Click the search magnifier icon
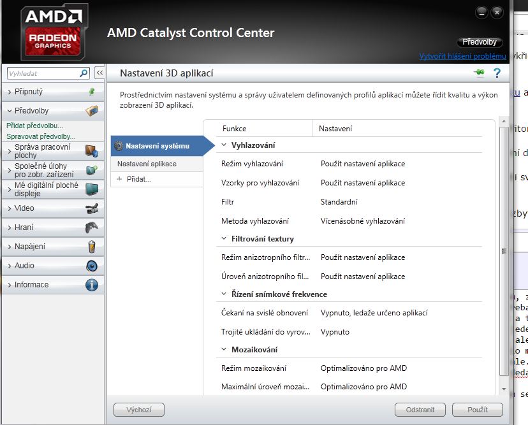 click(84, 73)
